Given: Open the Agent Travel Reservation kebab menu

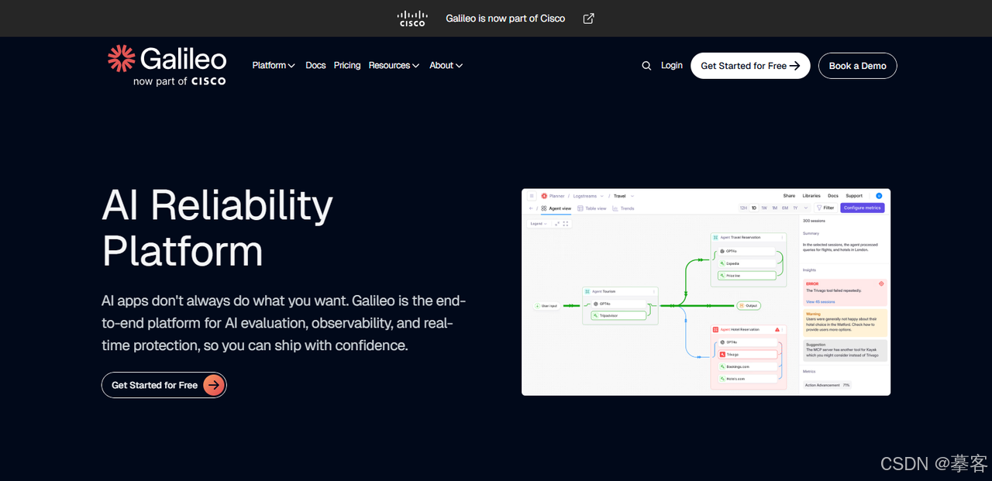Looking at the screenshot, I should 782,238.
